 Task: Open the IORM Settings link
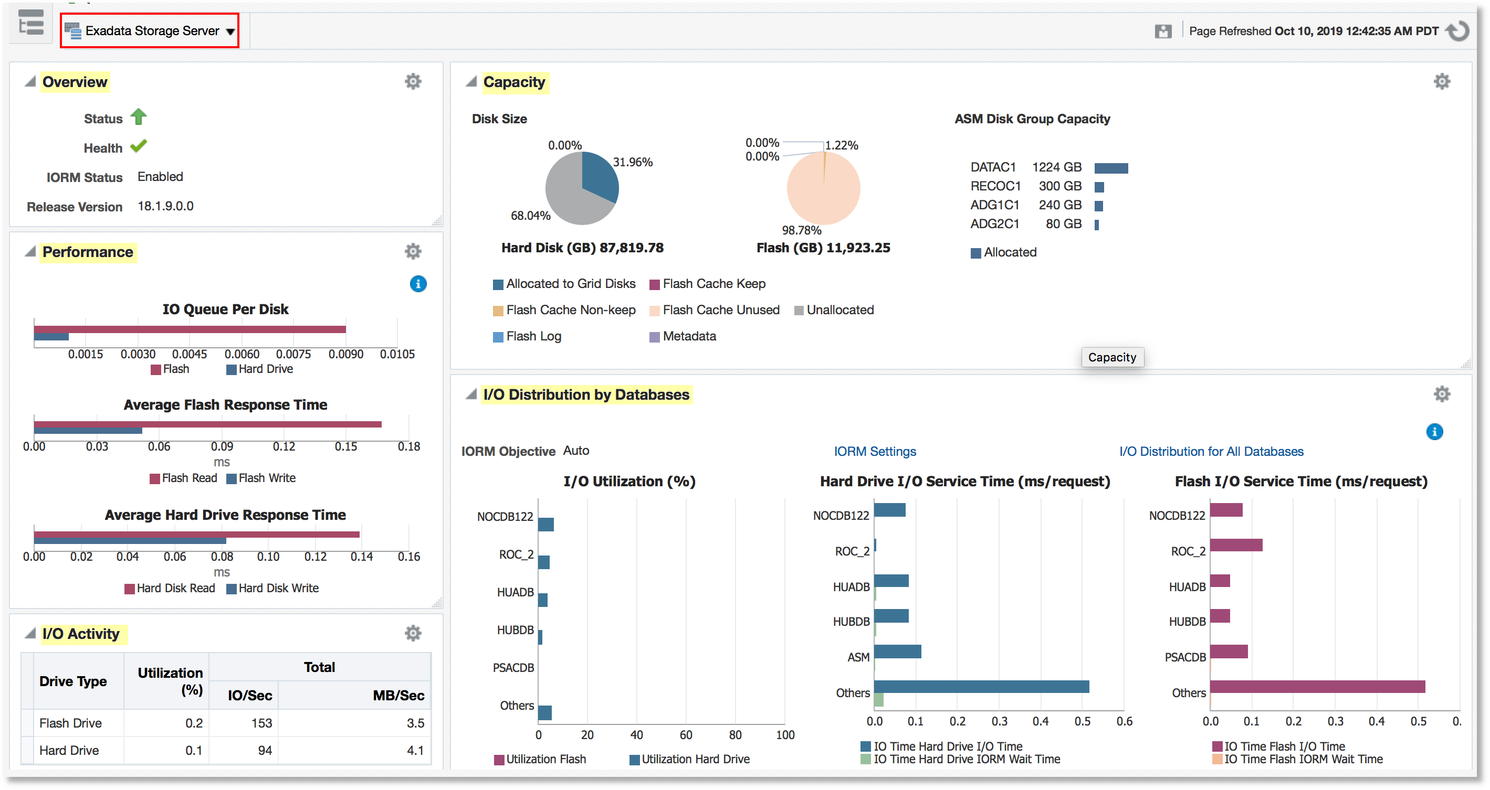coord(875,451)
